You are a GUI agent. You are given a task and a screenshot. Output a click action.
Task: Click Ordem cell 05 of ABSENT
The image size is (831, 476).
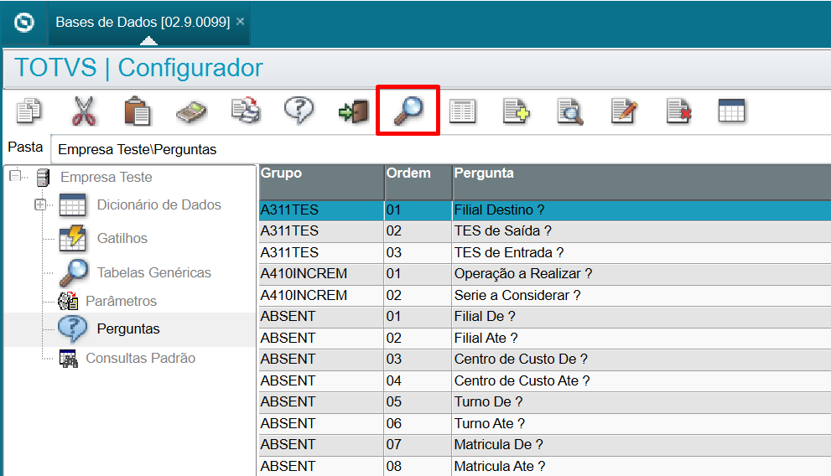tap(418, 402)
